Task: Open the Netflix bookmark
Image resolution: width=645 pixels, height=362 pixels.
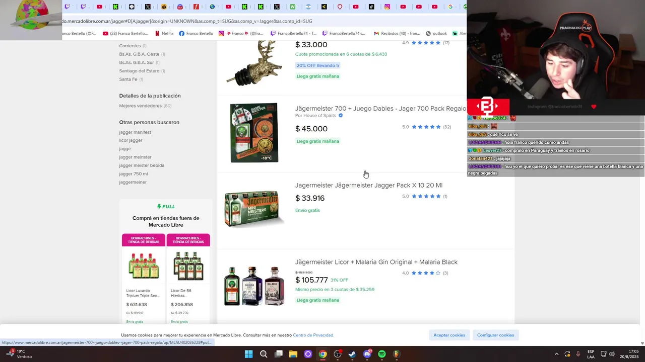Action: click(x=164, y=34)
